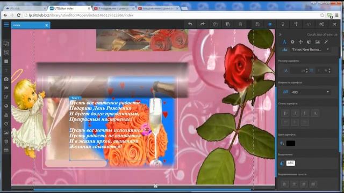Click the horizontal scrollbar below the canvas
Screen dimensions: 344x193
click(x=142, y=189)
